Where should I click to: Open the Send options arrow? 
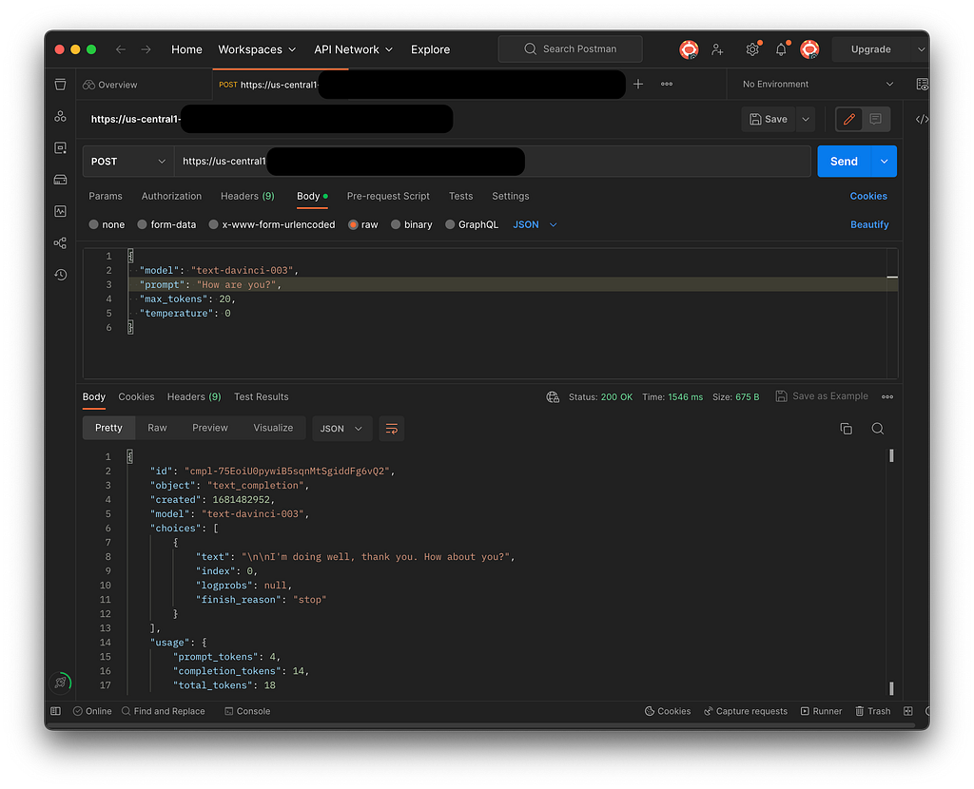tap(884, 162)
